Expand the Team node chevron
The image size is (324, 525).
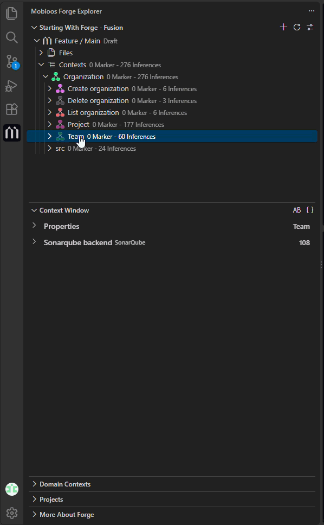[x=50, y=136]
